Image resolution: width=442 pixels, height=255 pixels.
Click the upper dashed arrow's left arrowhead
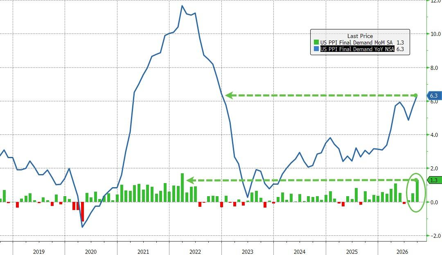pos(229,95)
